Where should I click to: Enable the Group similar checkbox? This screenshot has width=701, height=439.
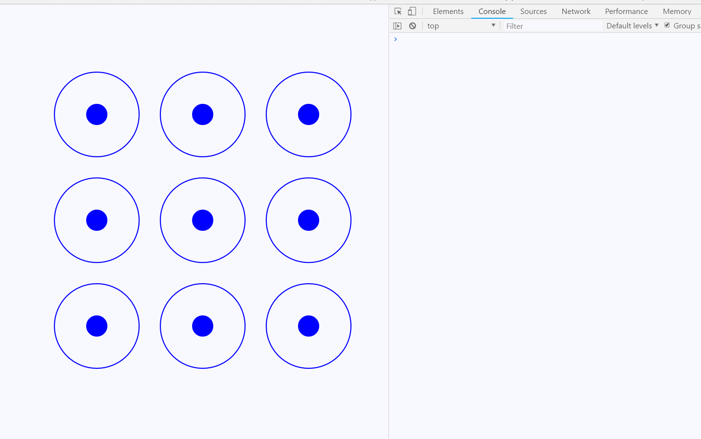(666, 25)
